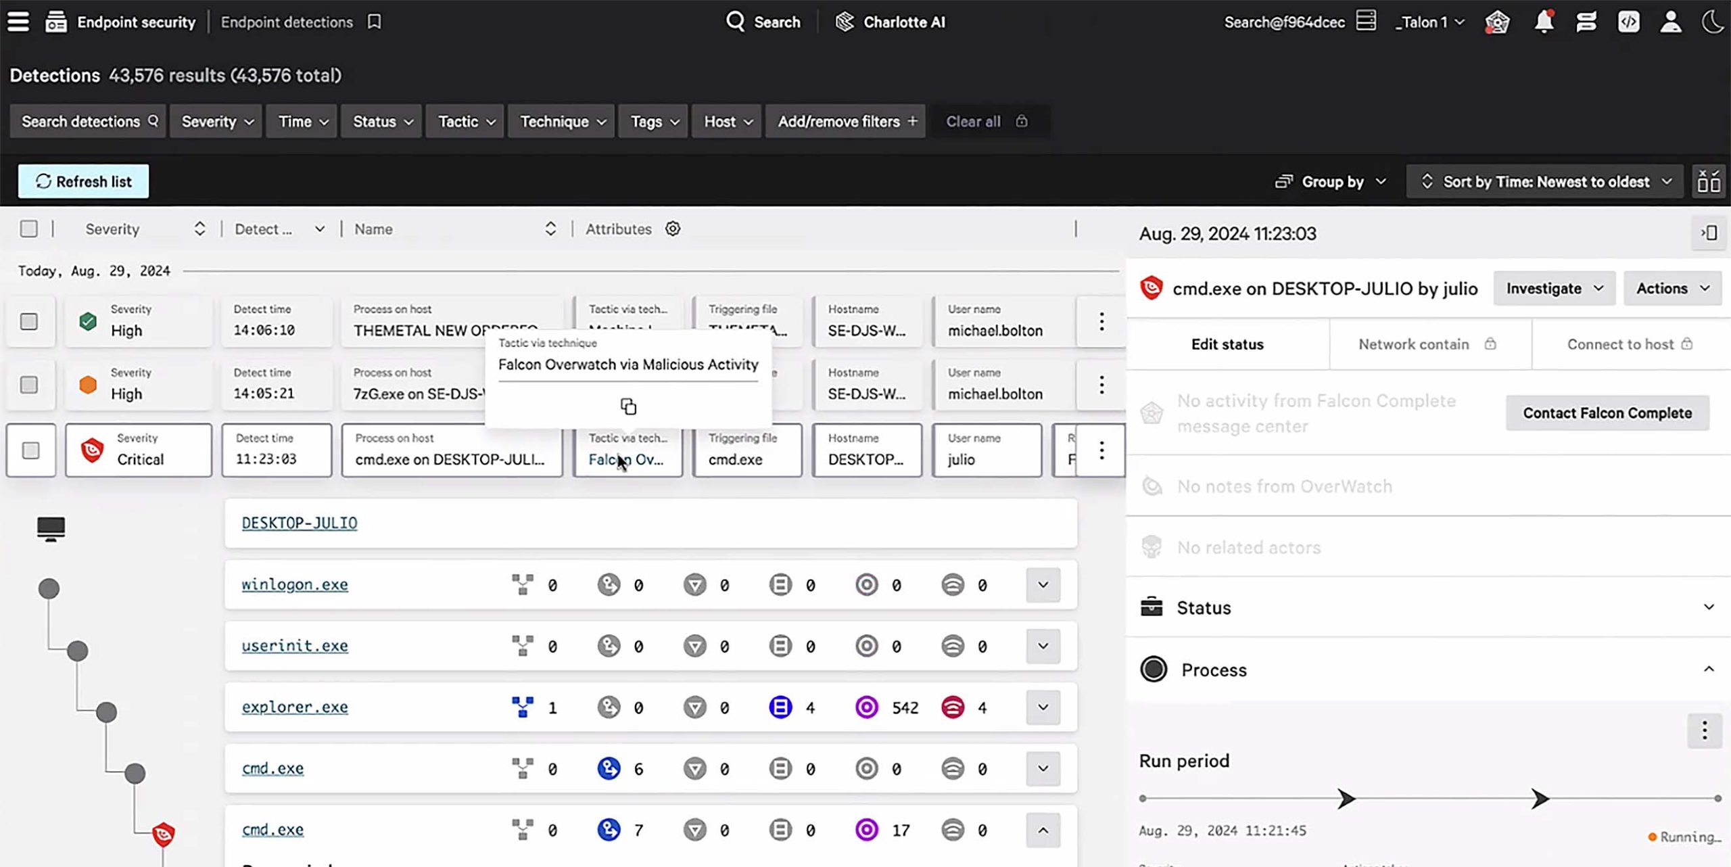The width and height of the screenshot is (1731, 867).
Task: Open the Sort by Time dropdown
Action: pyautogui.click(x=1545, y=181)
